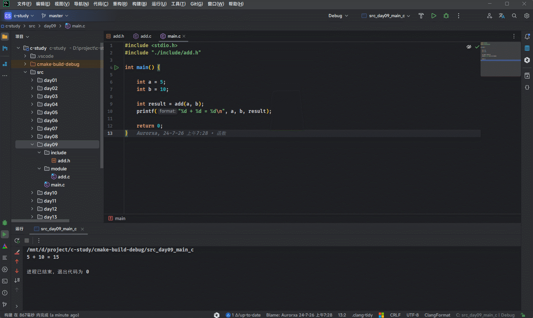Collapse the day09 folder
Viewport: 533px width, 318px height.
[x=32, y=144]
